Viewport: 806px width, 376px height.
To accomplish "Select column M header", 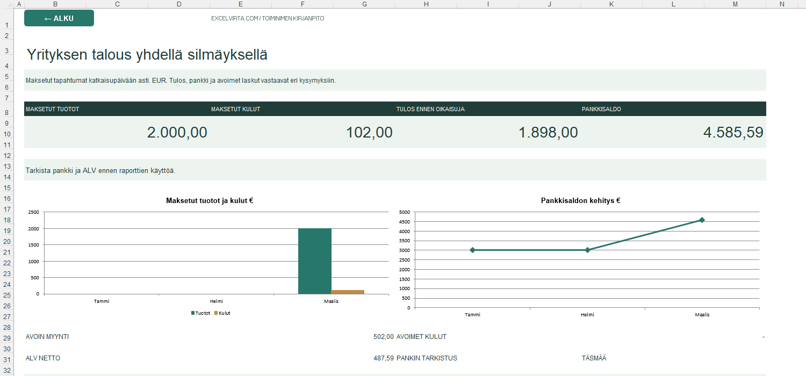I will (735, 4).
